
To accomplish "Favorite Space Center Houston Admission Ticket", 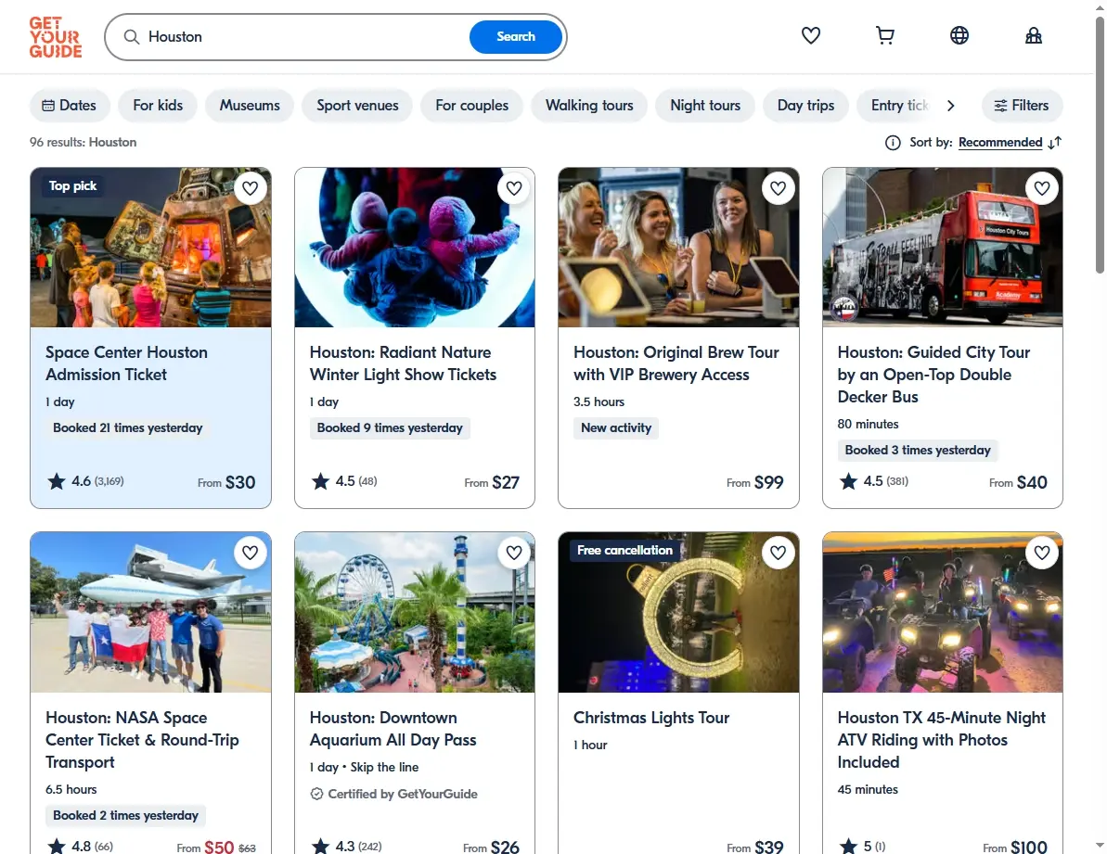I will pos(250,188).
